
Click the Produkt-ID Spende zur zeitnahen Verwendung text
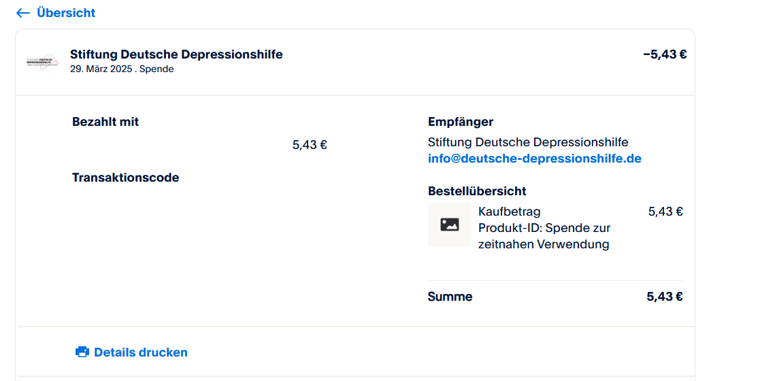point(544,235)
